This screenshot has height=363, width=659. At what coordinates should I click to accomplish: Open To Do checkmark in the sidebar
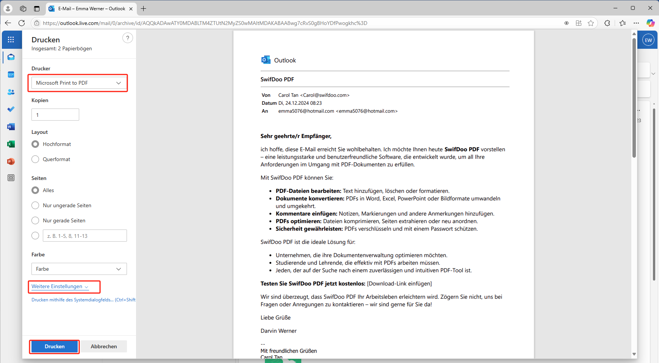coord(11,109)
